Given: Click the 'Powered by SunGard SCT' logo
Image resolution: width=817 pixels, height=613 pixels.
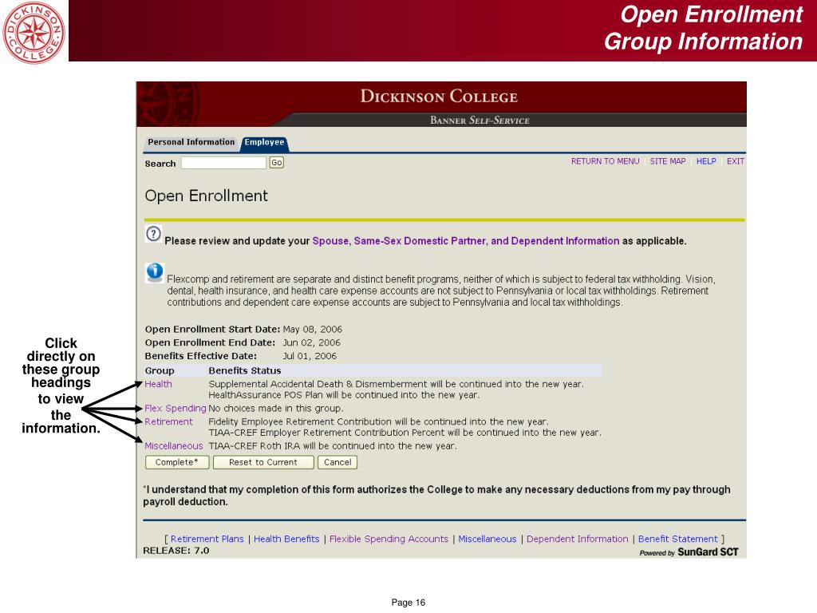Looking at the screenshot, I should (x=689, y=552).
